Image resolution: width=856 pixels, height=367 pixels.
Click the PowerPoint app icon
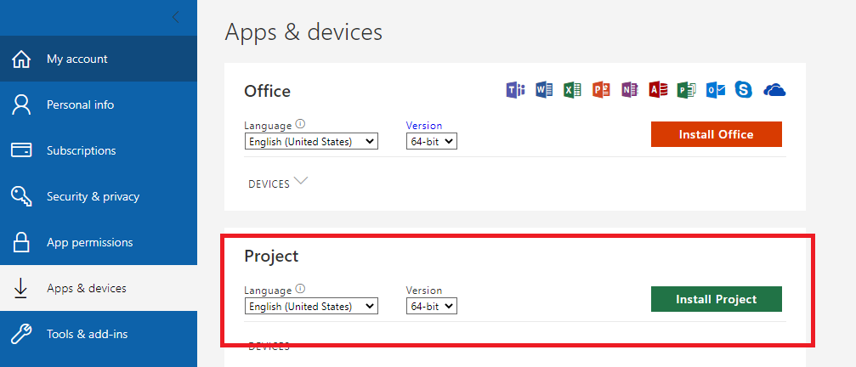[600, 89]
